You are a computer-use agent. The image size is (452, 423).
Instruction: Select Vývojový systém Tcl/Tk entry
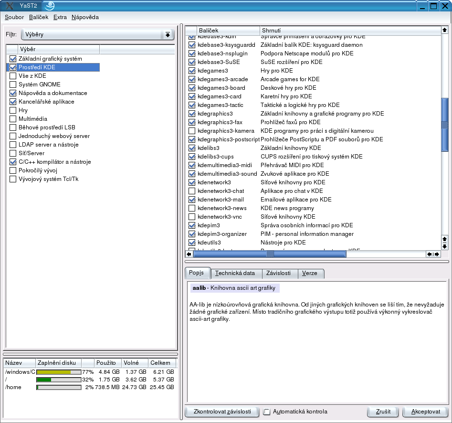click(48, 179)
